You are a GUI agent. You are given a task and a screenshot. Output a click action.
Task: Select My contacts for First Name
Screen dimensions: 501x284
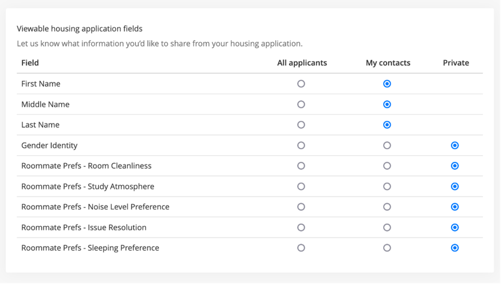click(387, 84)
